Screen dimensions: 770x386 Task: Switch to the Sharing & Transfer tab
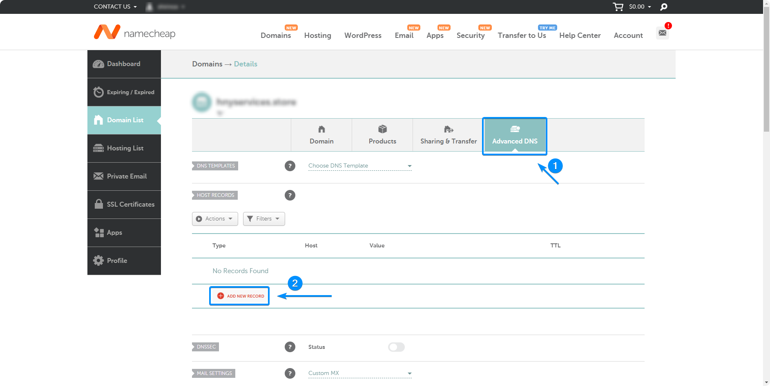[x=449, y=135]
